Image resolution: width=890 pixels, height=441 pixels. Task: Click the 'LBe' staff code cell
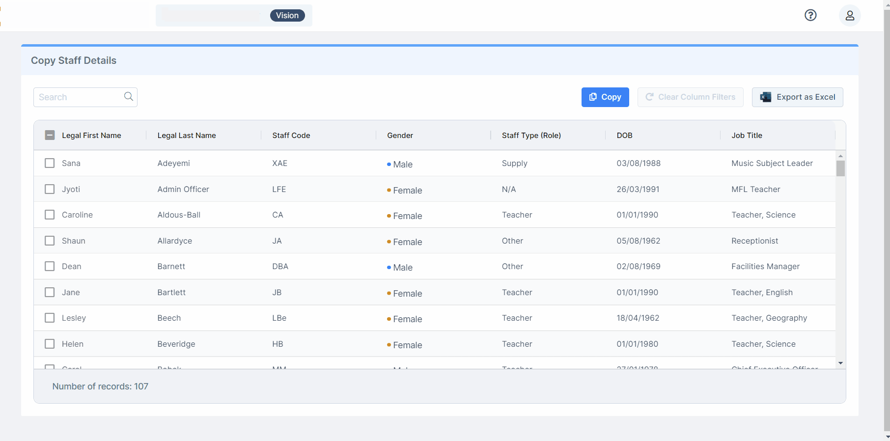click(279, 318)
